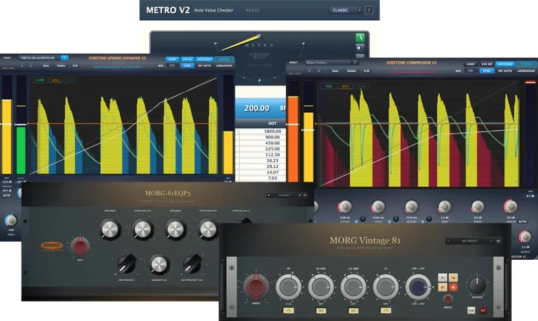Select CLASSY mode tab in Upward Expander

[x=40, y=80]
